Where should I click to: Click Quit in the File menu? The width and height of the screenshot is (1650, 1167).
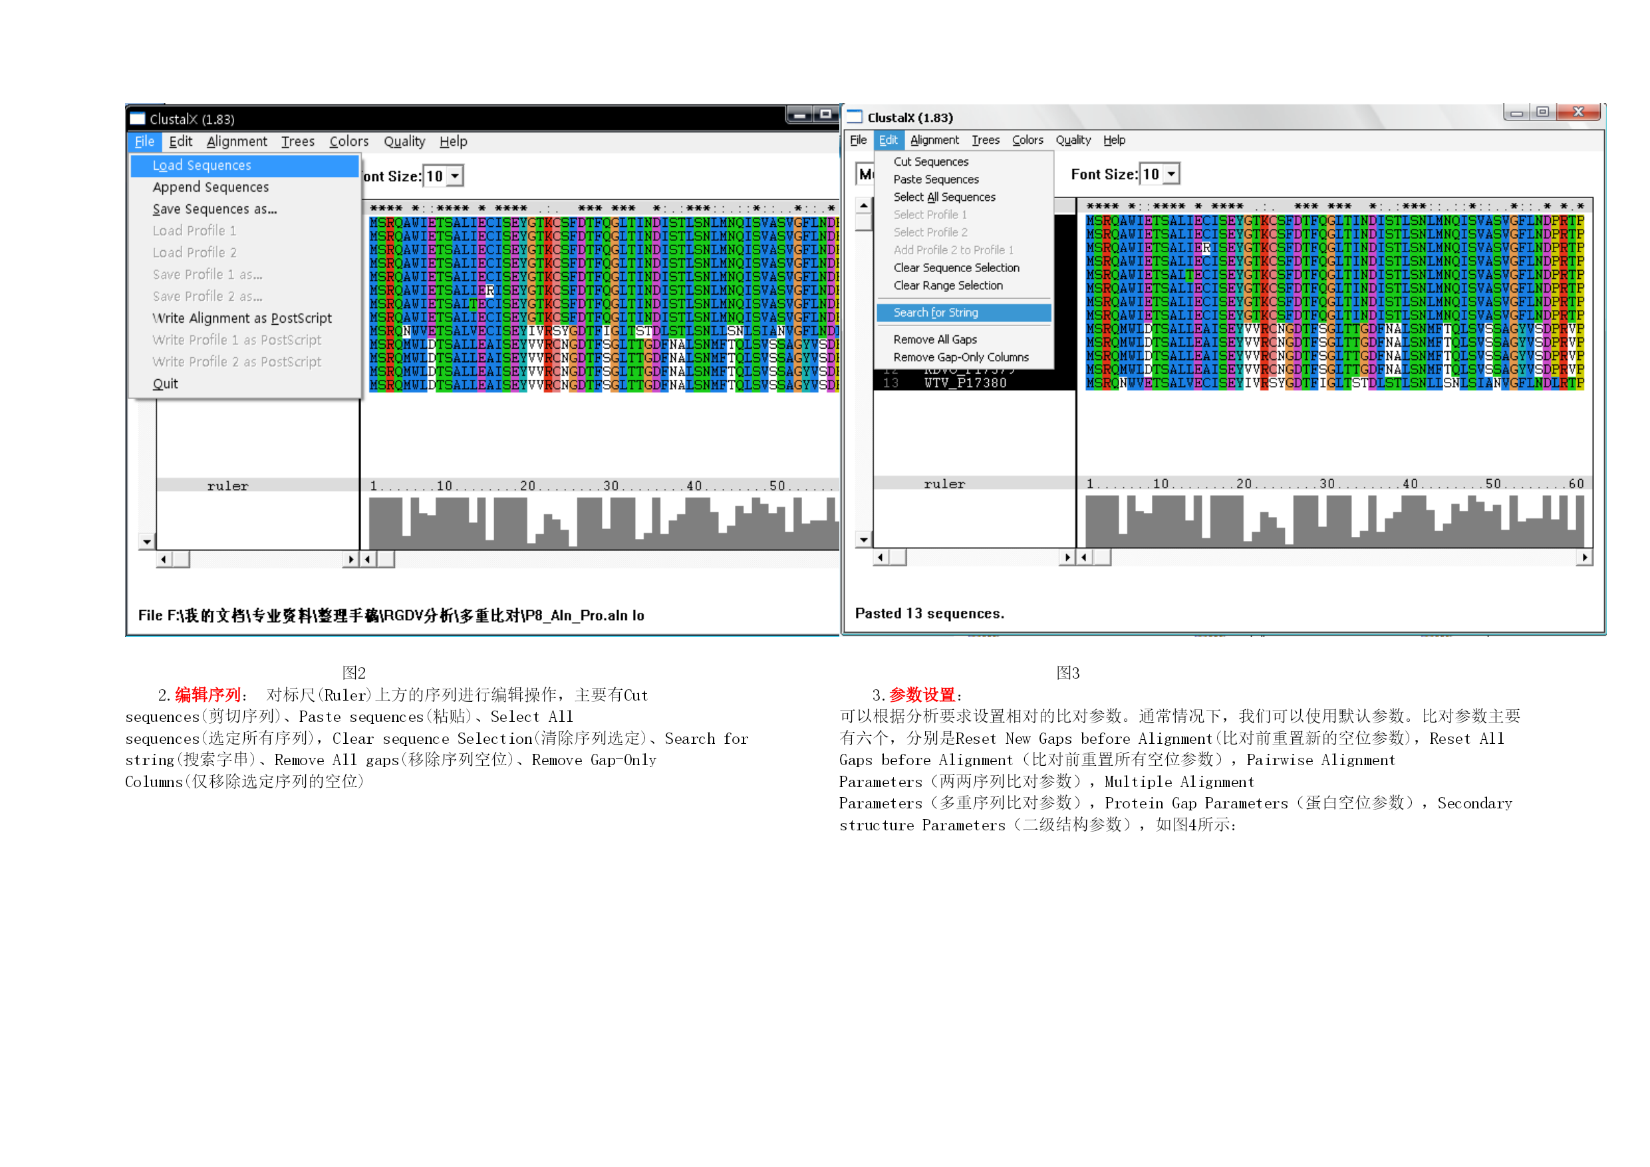244,383
